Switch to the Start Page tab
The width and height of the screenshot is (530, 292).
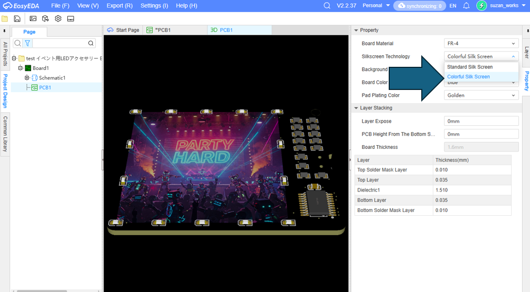[123, 30]
